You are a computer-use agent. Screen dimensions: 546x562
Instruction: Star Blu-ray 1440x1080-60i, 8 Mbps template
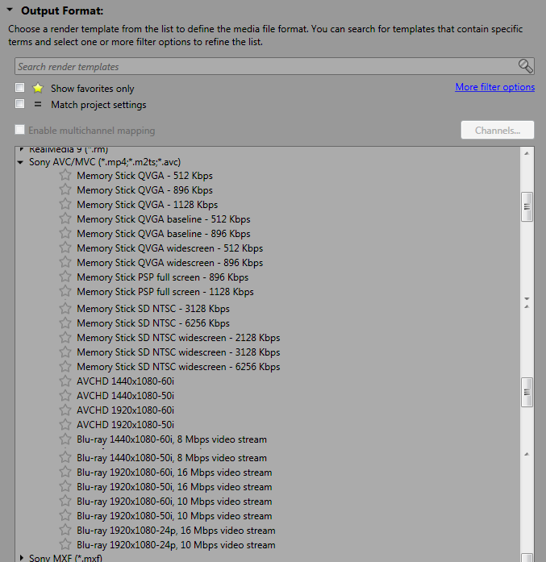(65, 439)
